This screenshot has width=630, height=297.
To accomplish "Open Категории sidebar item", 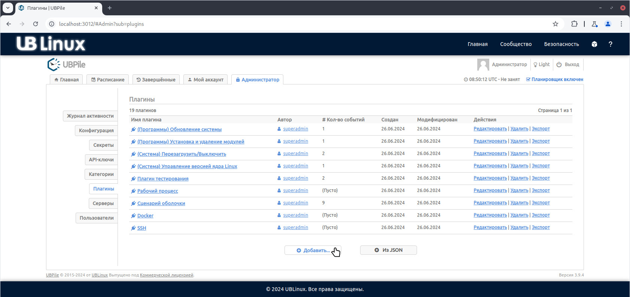I will tap(101, 174).
